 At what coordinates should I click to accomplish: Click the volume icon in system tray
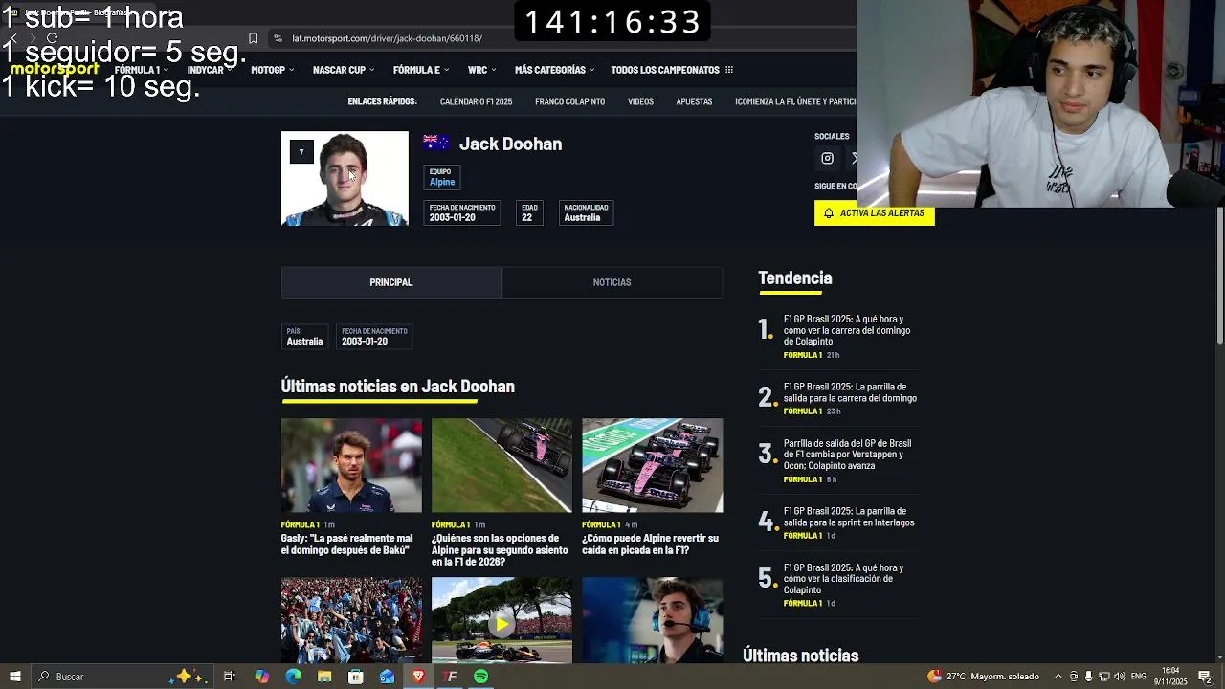(1119, 677)
